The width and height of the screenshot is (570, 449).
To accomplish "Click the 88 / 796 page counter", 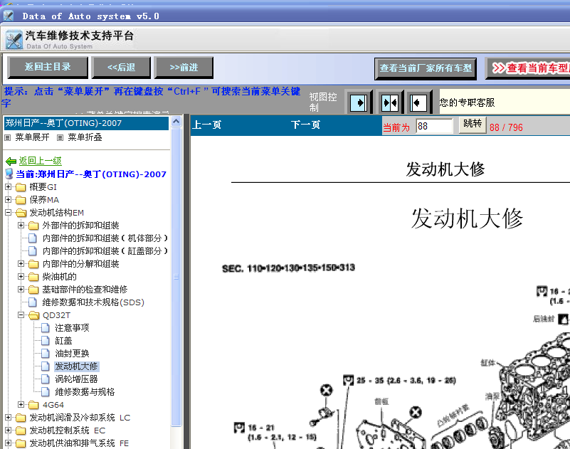I will pos(506,127).
